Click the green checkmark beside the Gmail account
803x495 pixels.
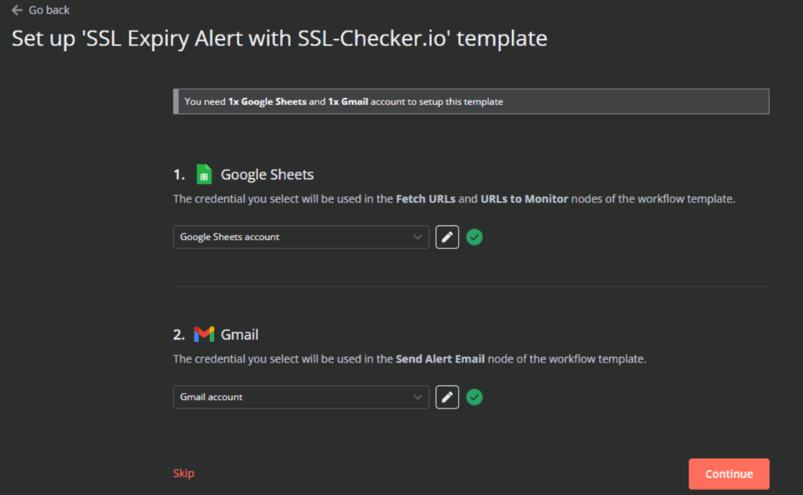(x=474, y=397)
